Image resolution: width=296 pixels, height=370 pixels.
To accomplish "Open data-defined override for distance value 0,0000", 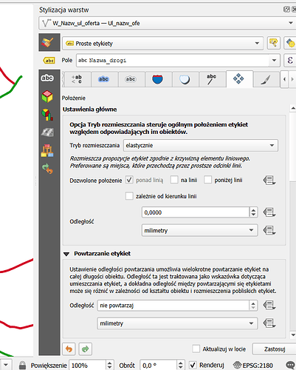I will (x=269, y=212).
